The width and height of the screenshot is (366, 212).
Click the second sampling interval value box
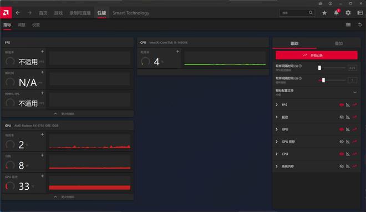click(352, 80)
